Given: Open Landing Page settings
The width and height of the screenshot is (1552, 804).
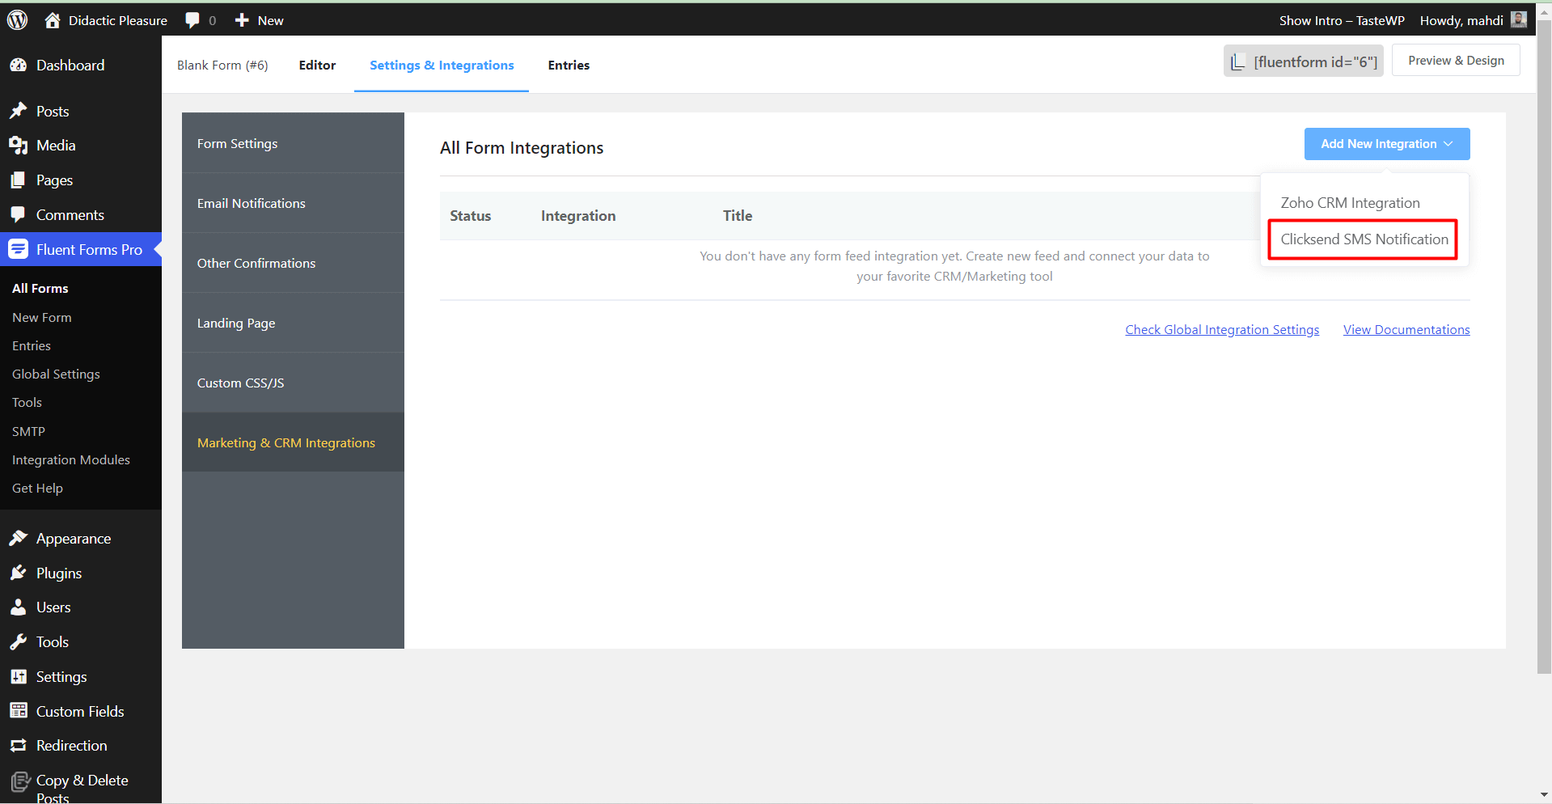Looking at the screenshot, I should pyautogui.click(x=293, y=323).
